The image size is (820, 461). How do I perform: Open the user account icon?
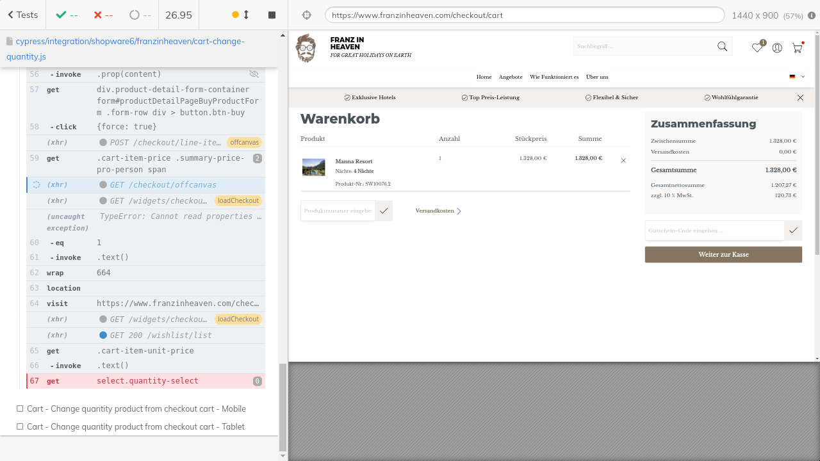[x=777, y=47]
